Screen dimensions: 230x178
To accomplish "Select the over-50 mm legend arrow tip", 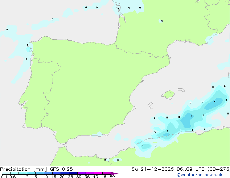I will [x=115, y=173].
